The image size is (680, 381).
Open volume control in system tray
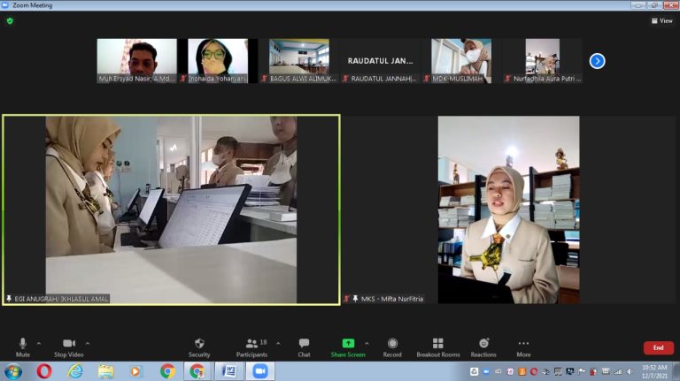coord(630,372)
